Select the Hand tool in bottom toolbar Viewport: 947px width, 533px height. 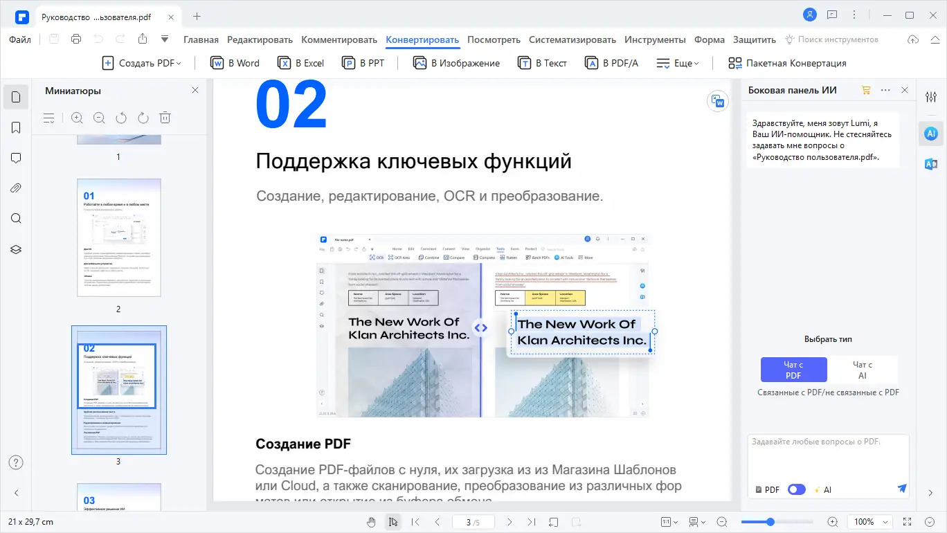pyautogui.click(x=371, y=521)
